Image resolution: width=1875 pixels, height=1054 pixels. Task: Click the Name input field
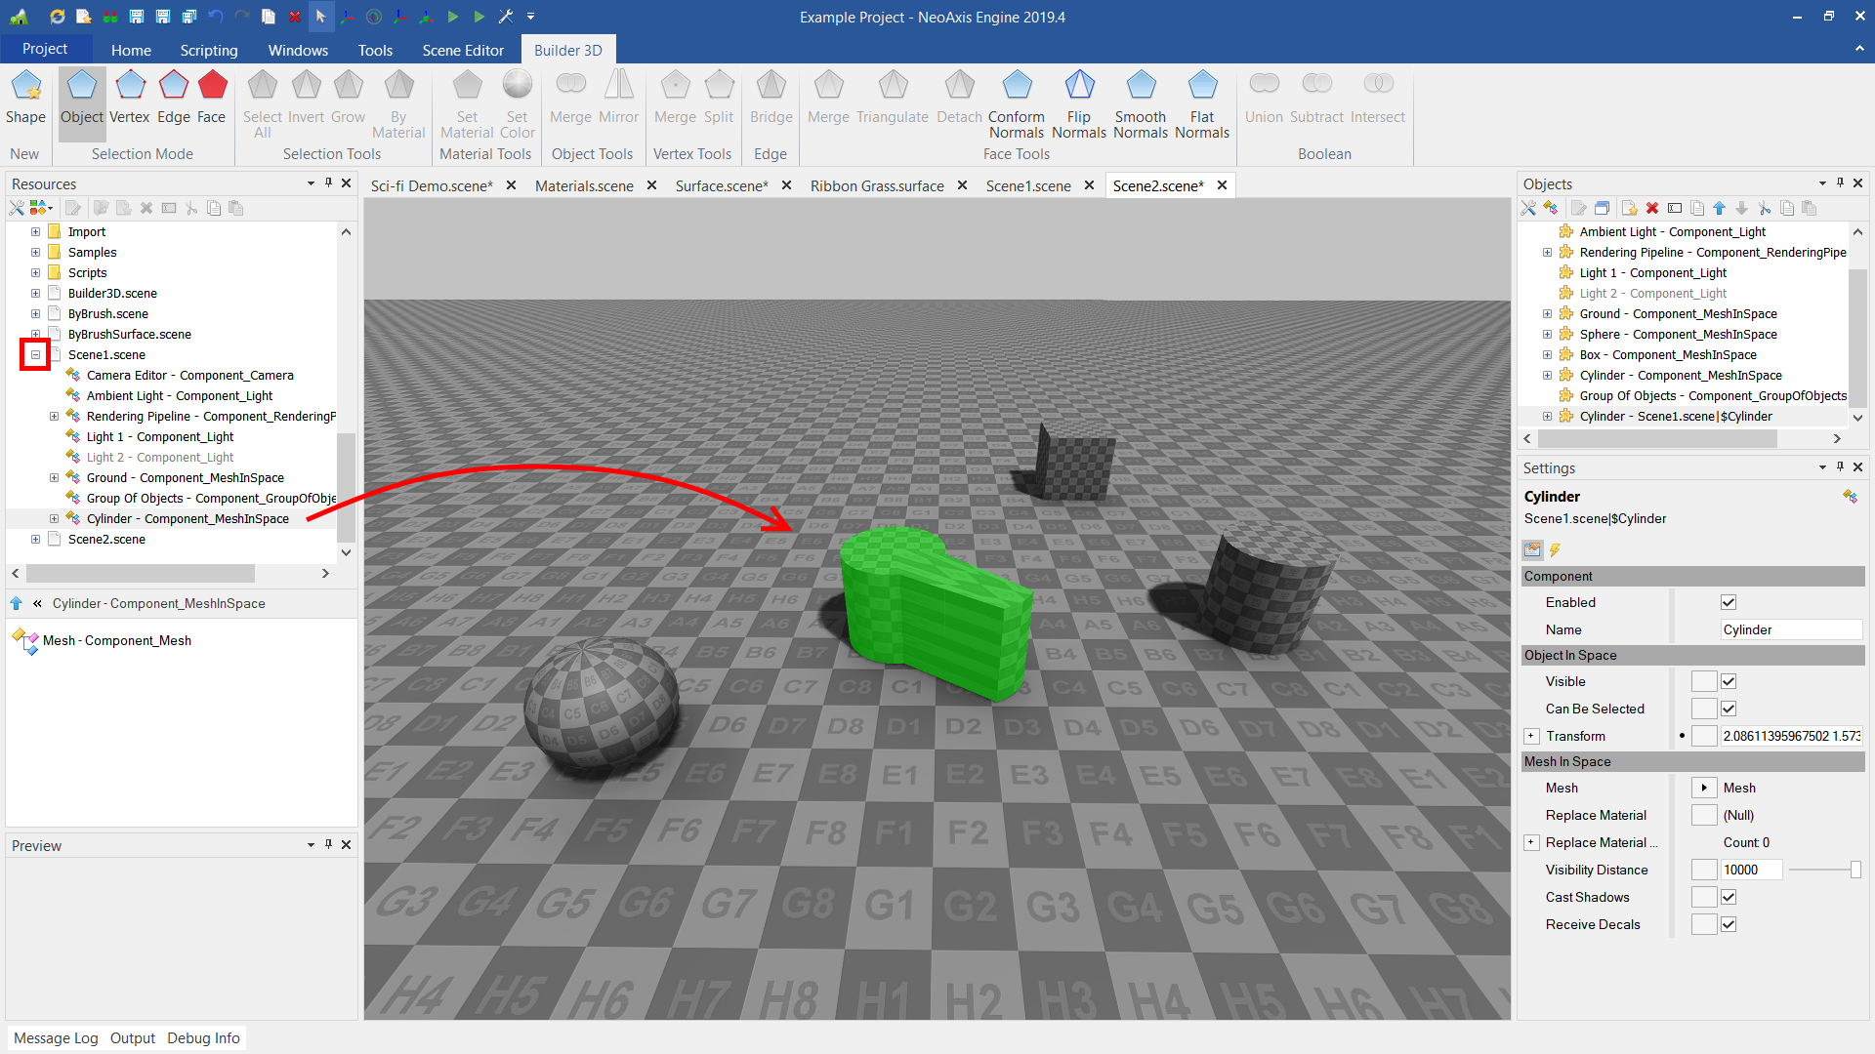(1789, 629)
